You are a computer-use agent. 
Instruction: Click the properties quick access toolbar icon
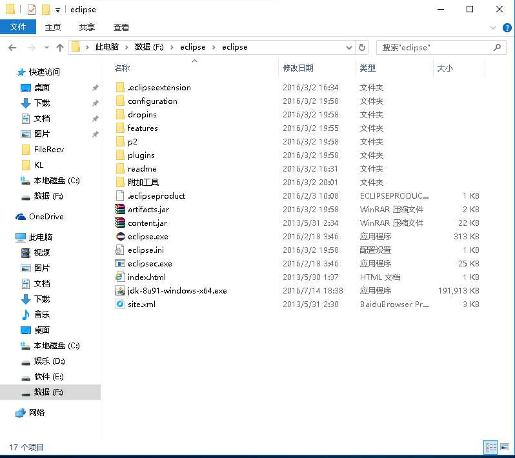point(32,10)
